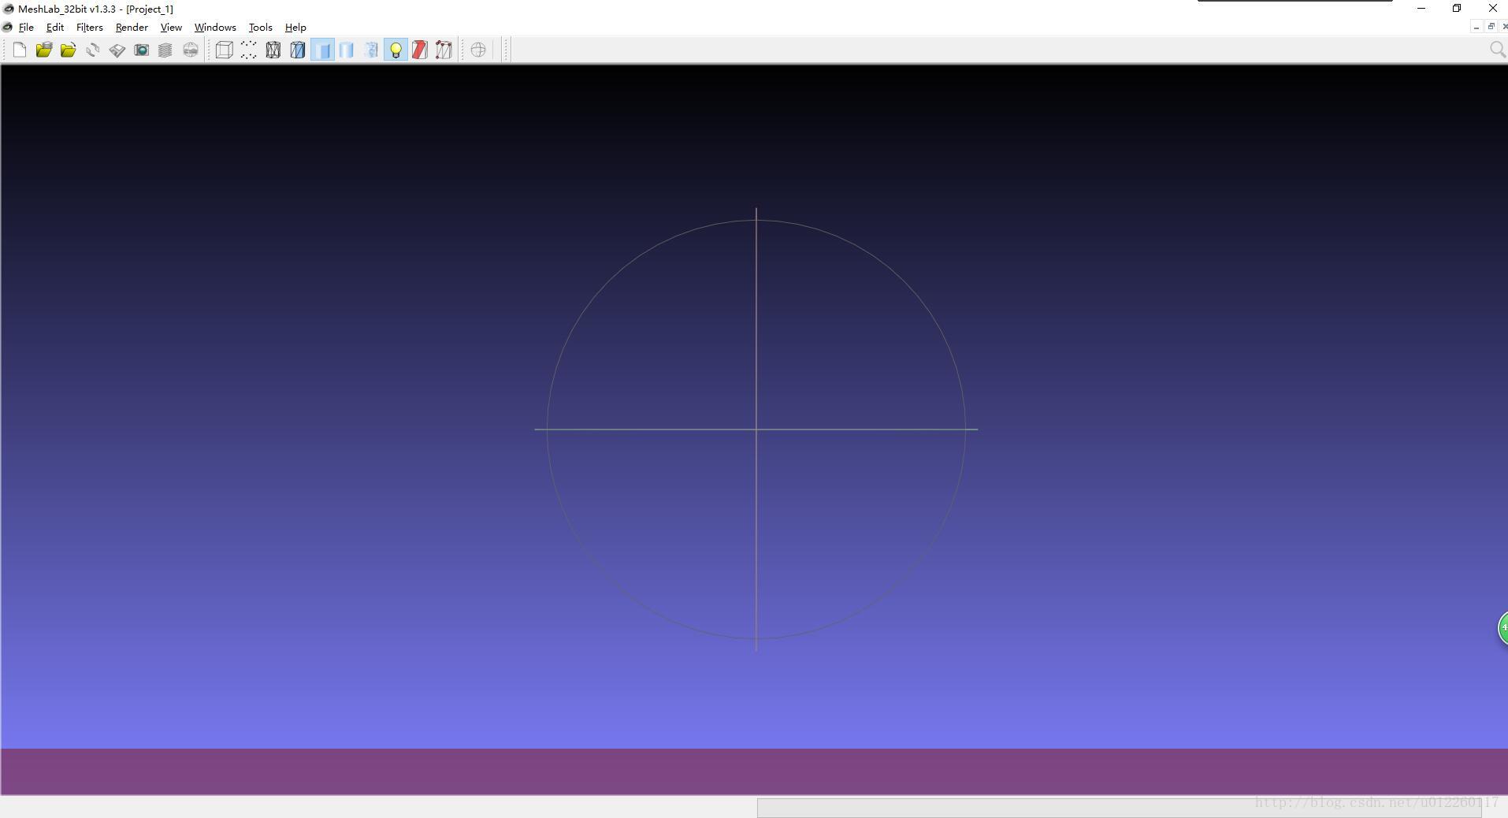Click the grey trackball sphere toolbar icon
This screenshot has height=818, width=1508.
coord(478,50)
